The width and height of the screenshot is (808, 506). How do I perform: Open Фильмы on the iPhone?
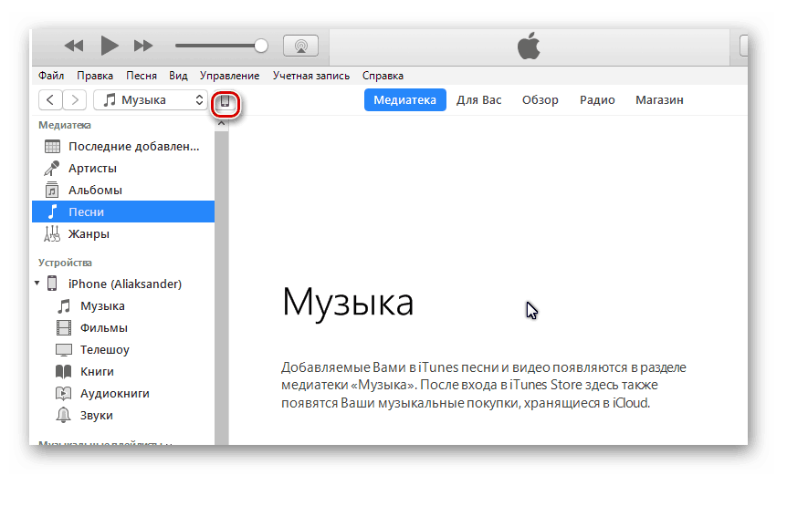104,328
